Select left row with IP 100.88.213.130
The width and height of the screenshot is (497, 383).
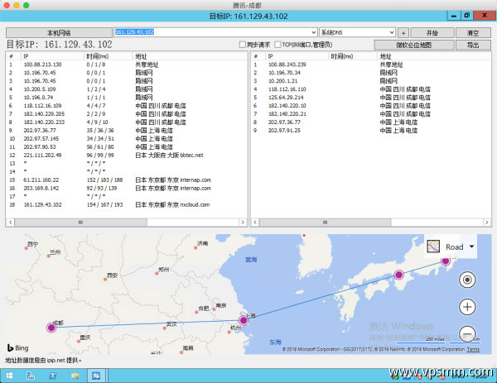click(127, 65)
